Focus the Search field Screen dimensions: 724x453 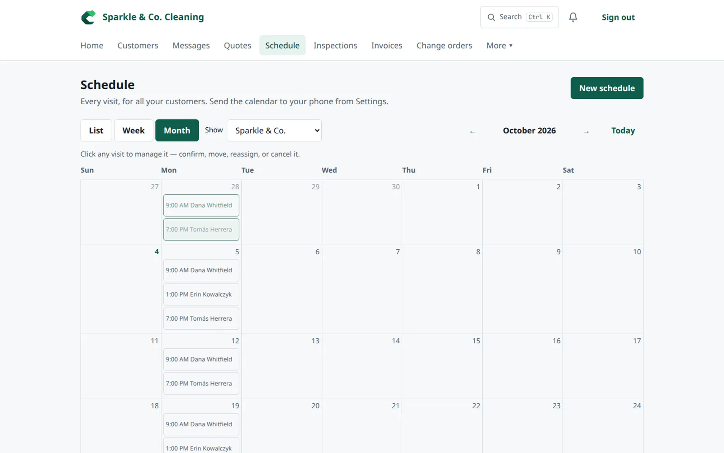[x=519, y=17]
